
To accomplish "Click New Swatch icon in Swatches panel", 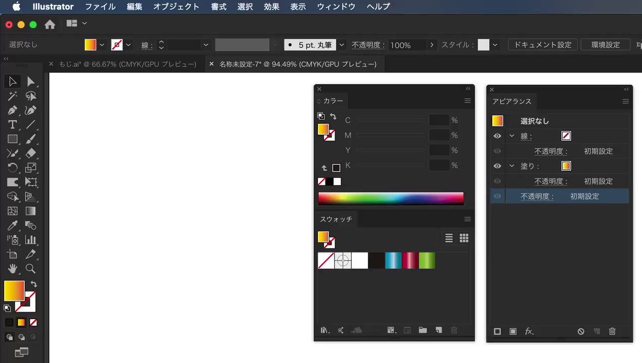I will pyautogui.click(x=439, y=330).
